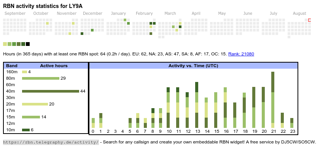Click the hour label '4' on time axis
The image size is (331, 148).
click(x=123, y=132)
